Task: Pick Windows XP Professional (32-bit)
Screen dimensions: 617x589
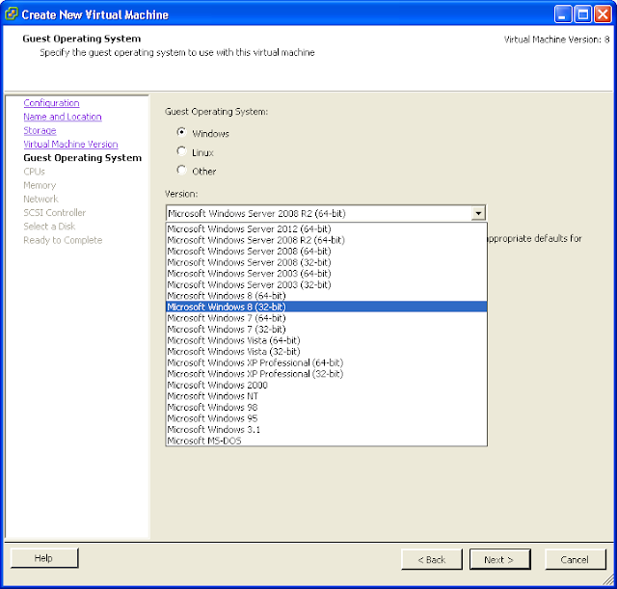Action: (x=326, y=374)
